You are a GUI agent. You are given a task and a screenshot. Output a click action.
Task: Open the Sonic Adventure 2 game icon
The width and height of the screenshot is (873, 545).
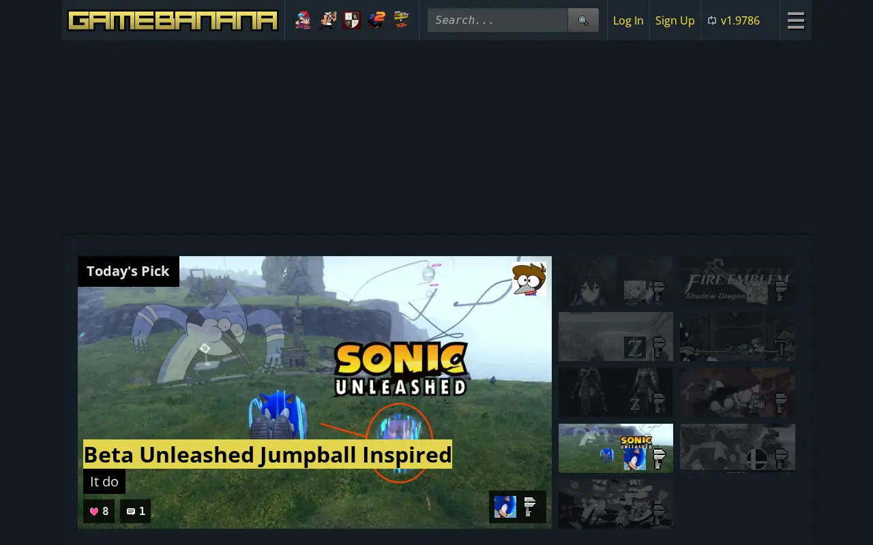click(376, 20)
